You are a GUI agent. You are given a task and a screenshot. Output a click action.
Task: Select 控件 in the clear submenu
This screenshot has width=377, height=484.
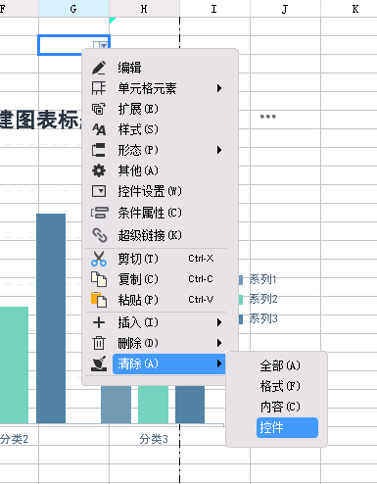(x=287, y=427)
